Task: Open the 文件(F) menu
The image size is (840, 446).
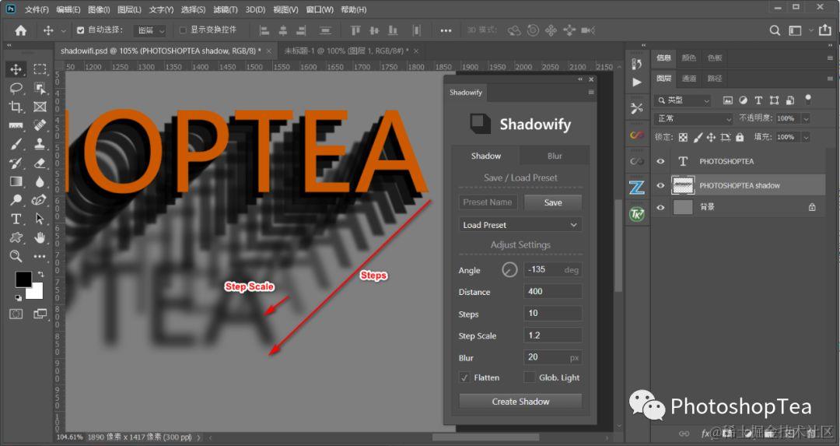Action: click(x=37, y=9)
